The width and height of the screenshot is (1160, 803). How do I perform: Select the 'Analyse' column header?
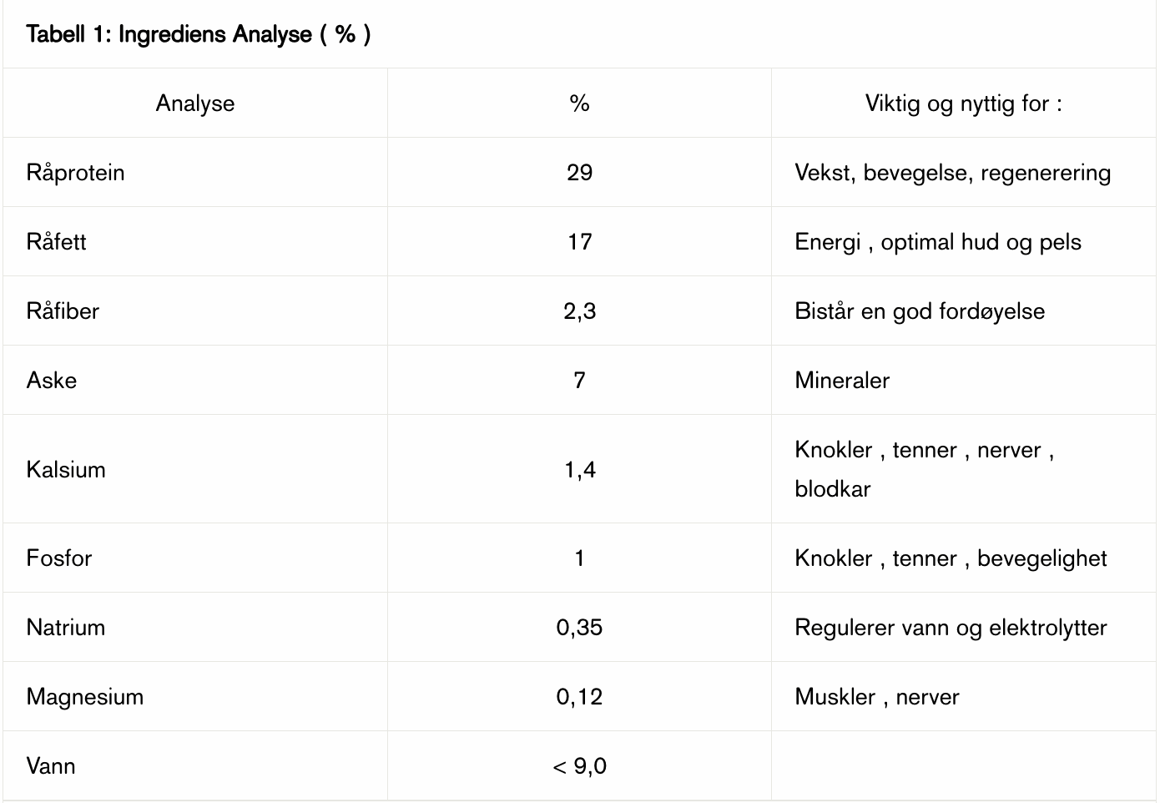tap(195, 104)
